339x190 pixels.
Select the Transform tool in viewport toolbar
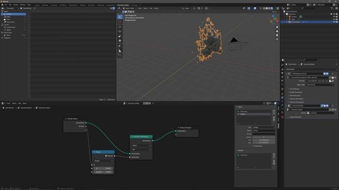point(120,41)
